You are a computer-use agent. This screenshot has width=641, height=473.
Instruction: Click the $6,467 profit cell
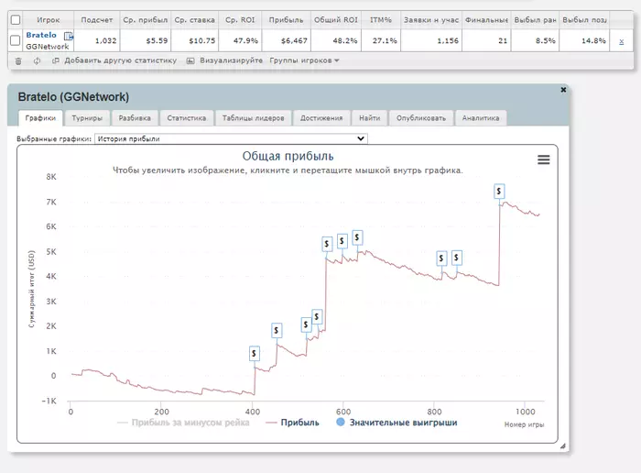(286, 40)
